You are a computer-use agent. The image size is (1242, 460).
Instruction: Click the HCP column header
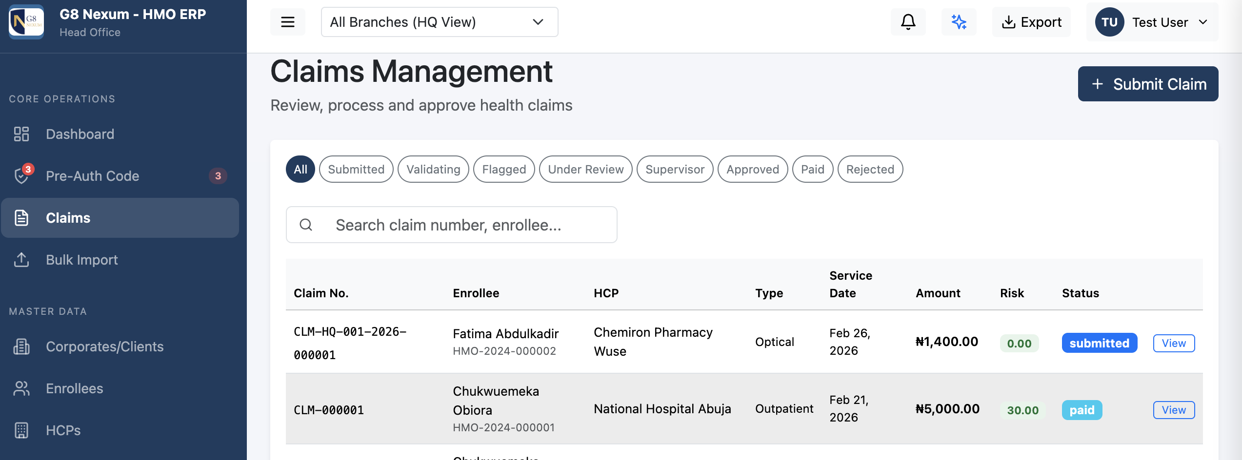tap(606, 293)
